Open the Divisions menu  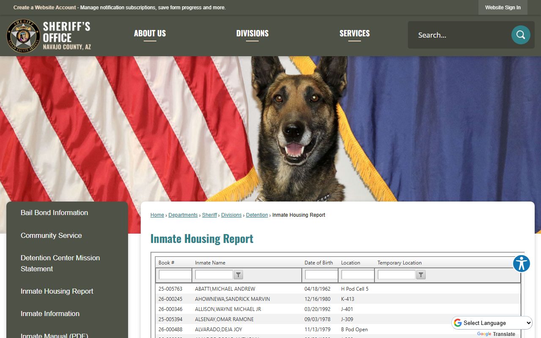pyautogui.click(x=252, y=33)
